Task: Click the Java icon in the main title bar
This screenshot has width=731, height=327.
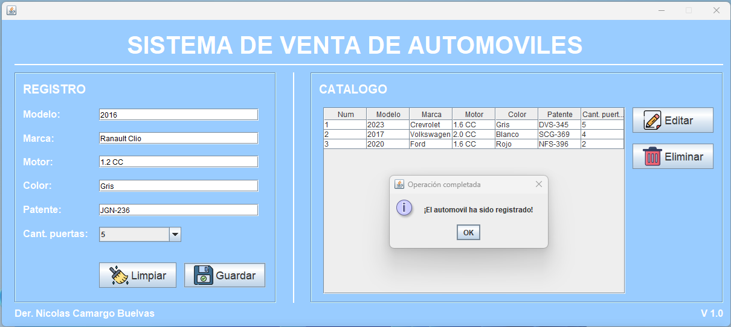Action: [x=11, y=10]
